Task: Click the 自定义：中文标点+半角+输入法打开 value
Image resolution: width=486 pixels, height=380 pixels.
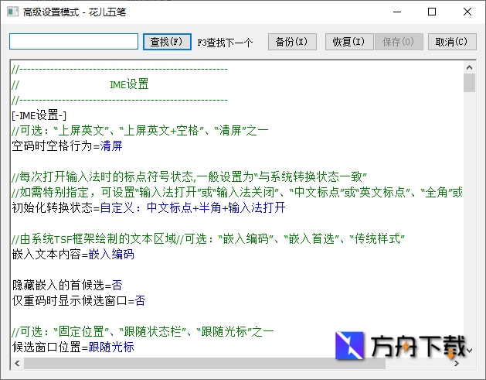Action: click(x=192, y=207)
